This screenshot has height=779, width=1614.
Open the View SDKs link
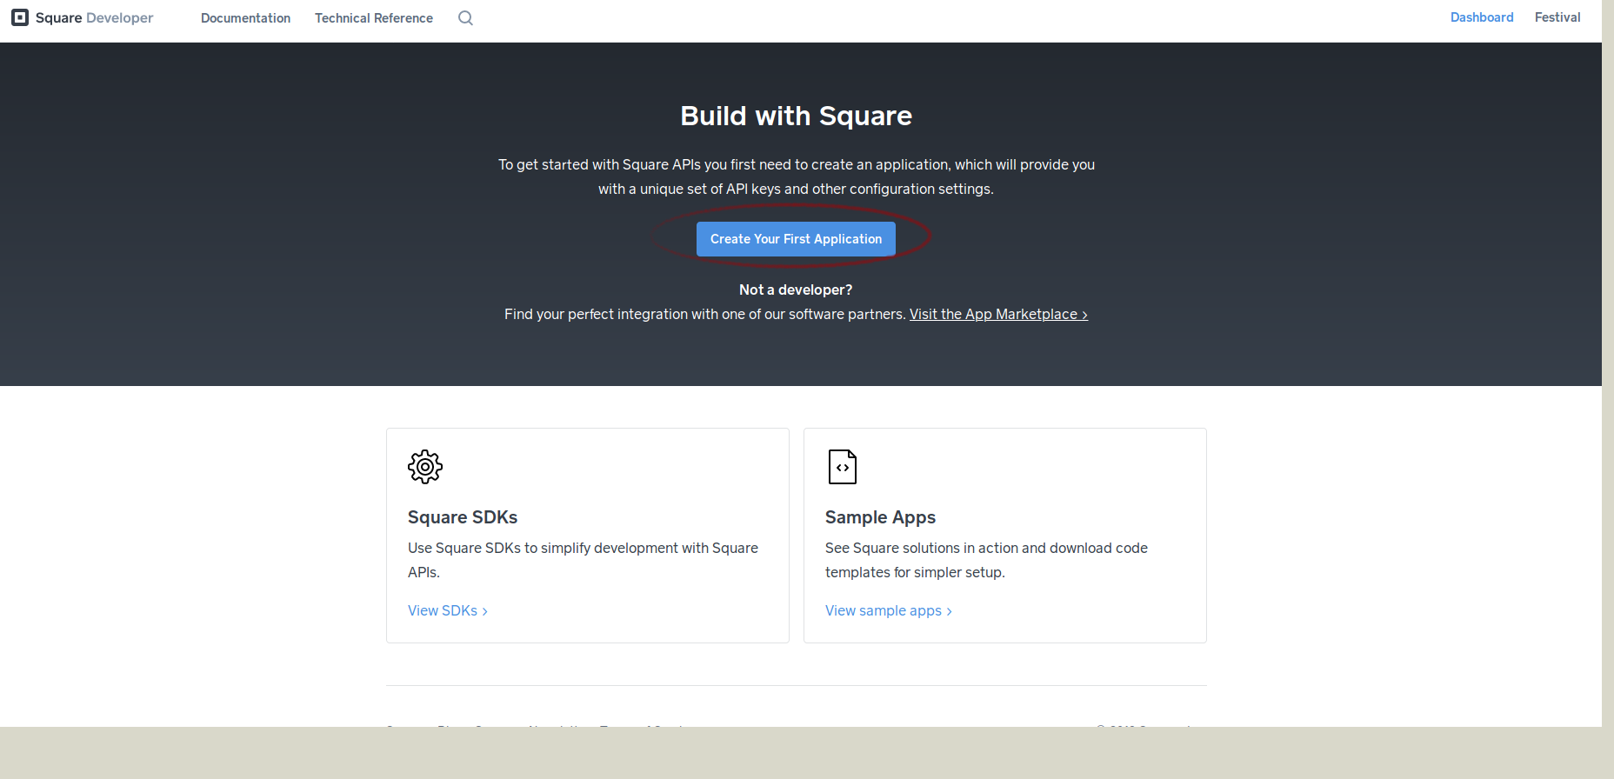point(448,611)
